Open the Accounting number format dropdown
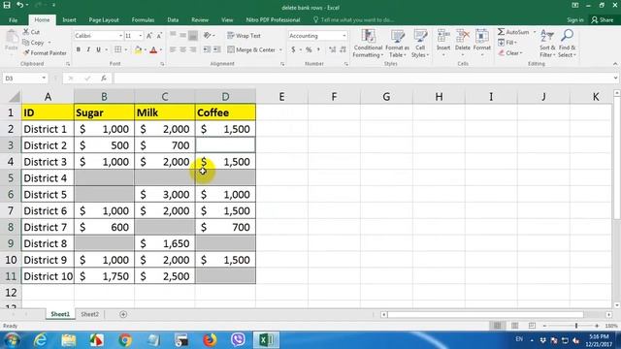 pos(343,36)
